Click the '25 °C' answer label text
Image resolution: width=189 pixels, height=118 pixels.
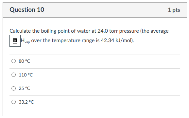pos(24,88)
